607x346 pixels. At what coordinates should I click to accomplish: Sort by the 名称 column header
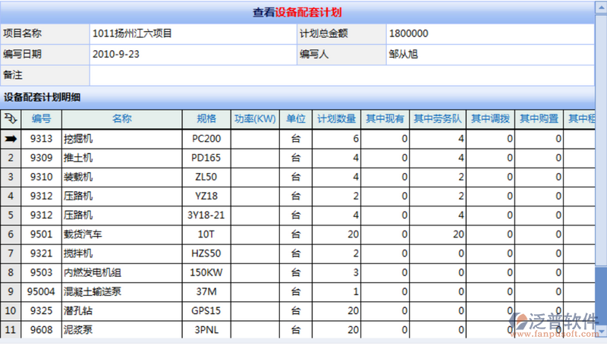tap(121, 119)
